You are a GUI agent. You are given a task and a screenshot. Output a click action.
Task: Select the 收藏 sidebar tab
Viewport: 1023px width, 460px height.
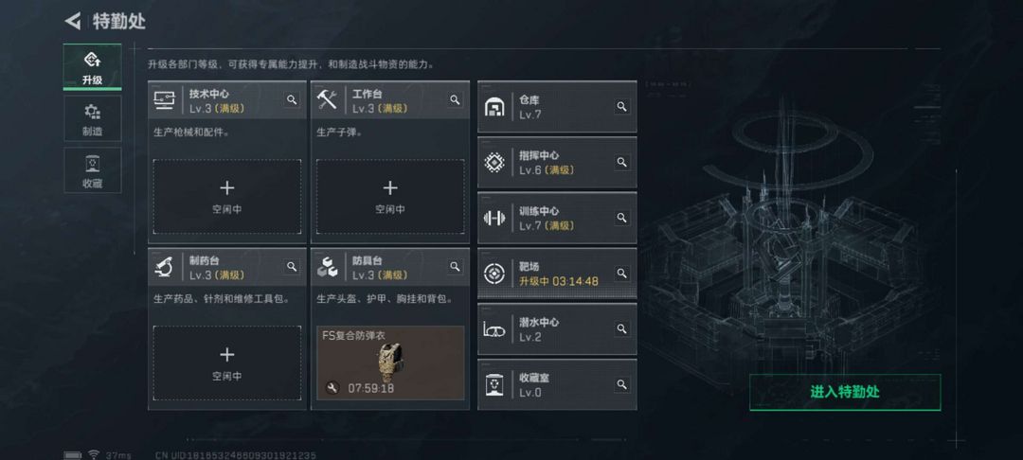[x=93, y=170]
